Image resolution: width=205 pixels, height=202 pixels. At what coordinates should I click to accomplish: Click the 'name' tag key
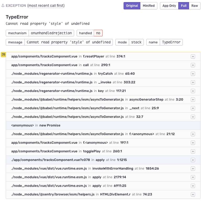pos(153,42)
